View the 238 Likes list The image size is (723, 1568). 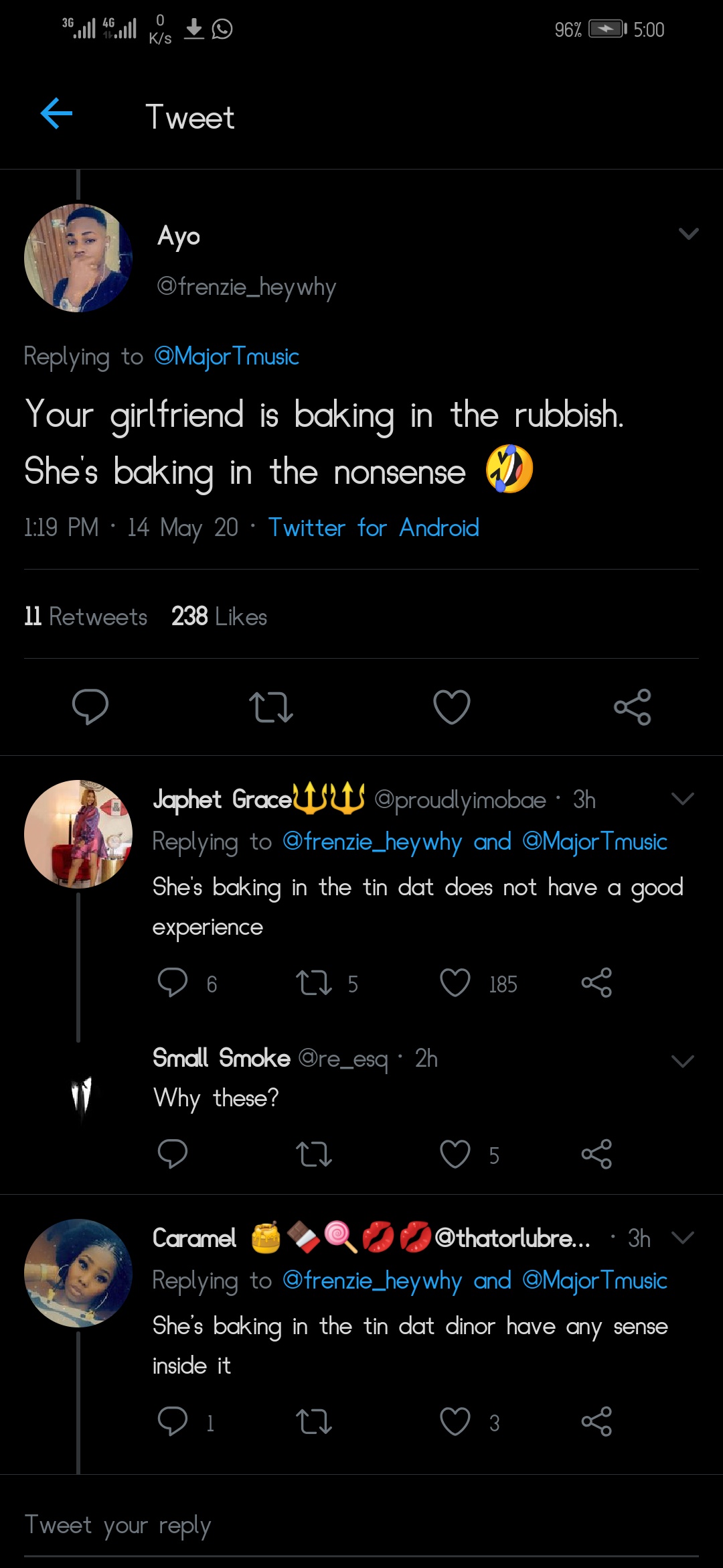(219, 616)
